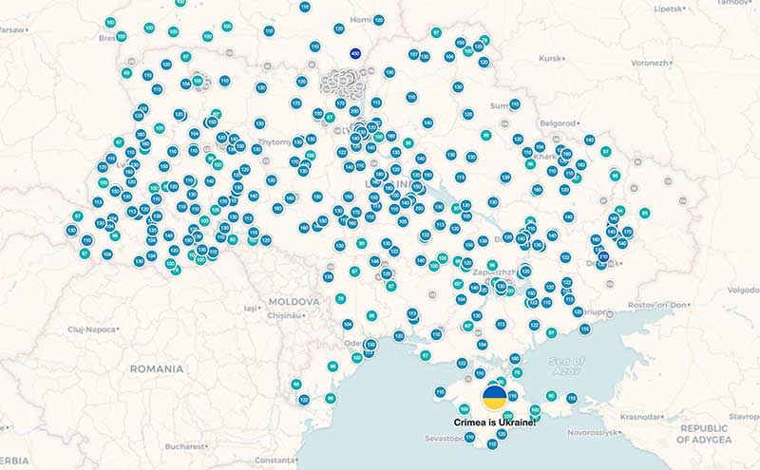This screenshot has width=760, height=470.
Task: Click the 130 marker over Odesa label
Action: point(370,345)
